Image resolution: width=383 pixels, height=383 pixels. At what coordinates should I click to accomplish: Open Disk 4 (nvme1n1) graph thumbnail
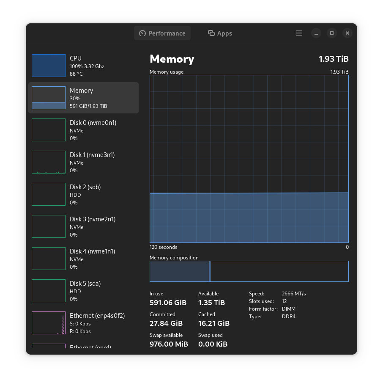[49, 259]
